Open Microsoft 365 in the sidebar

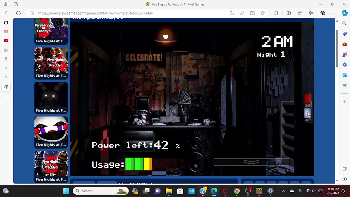point(345,65)
